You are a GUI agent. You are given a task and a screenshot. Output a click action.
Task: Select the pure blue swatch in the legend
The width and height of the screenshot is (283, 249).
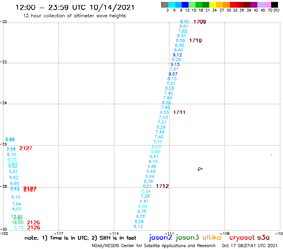pyautogui.click(x=185, y=5)
